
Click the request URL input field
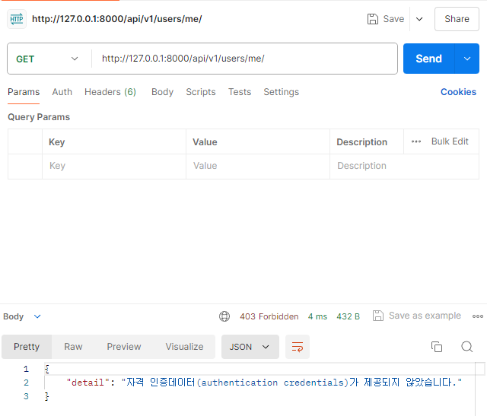244,59
